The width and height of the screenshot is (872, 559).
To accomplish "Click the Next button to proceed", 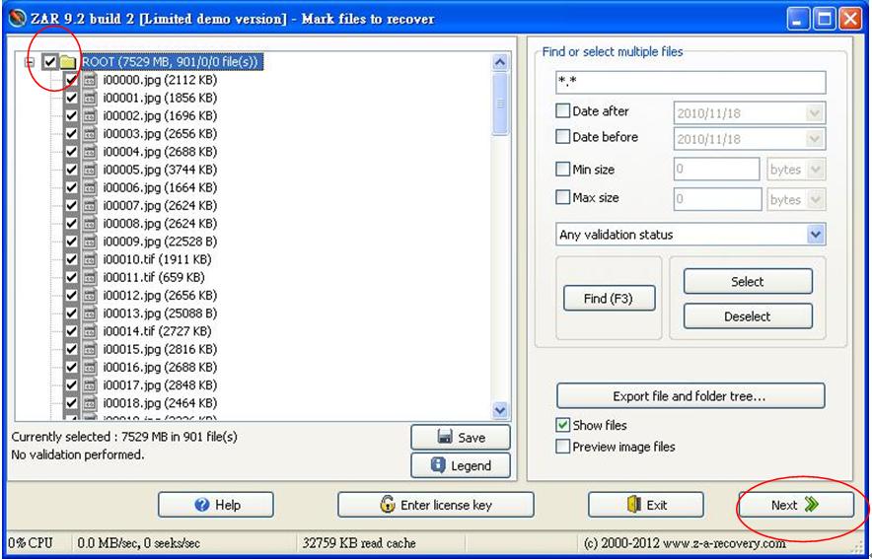I will pyautogui.click(x=794, y=505).
